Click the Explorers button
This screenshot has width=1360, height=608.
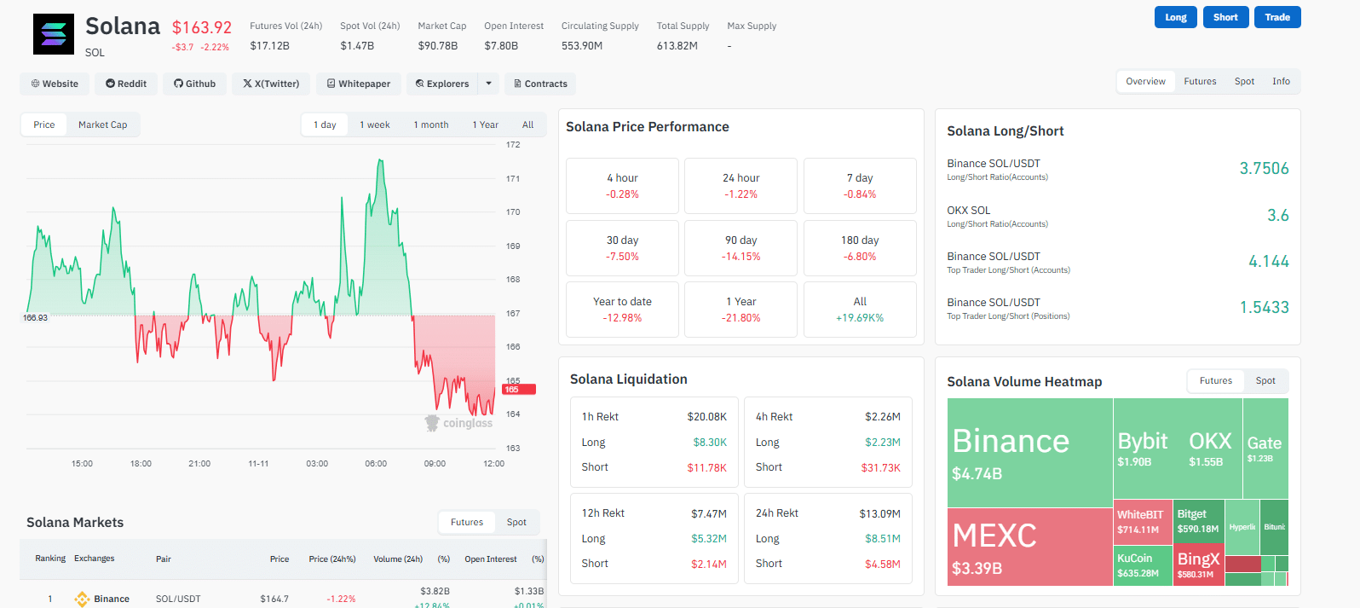(x=442, y=84)
